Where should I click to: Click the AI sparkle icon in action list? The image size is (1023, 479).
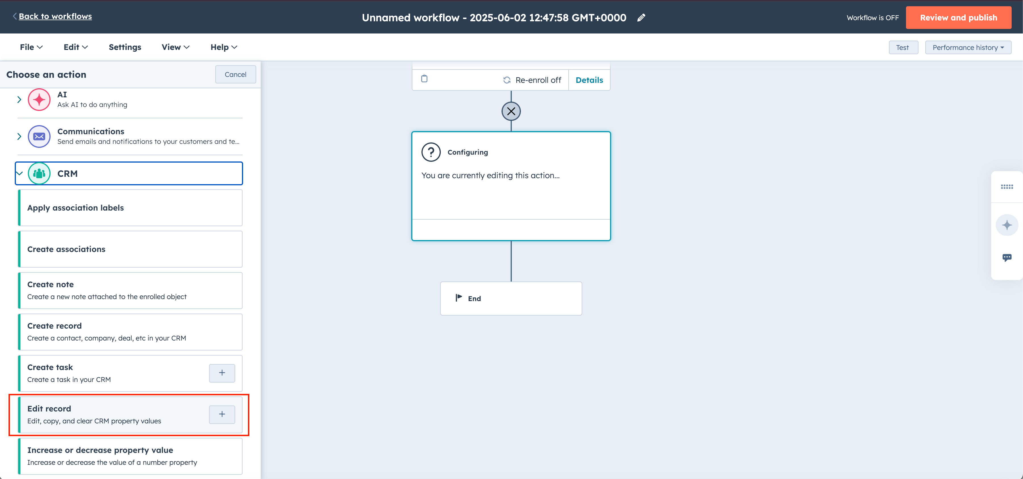click(x=39, y=100)
